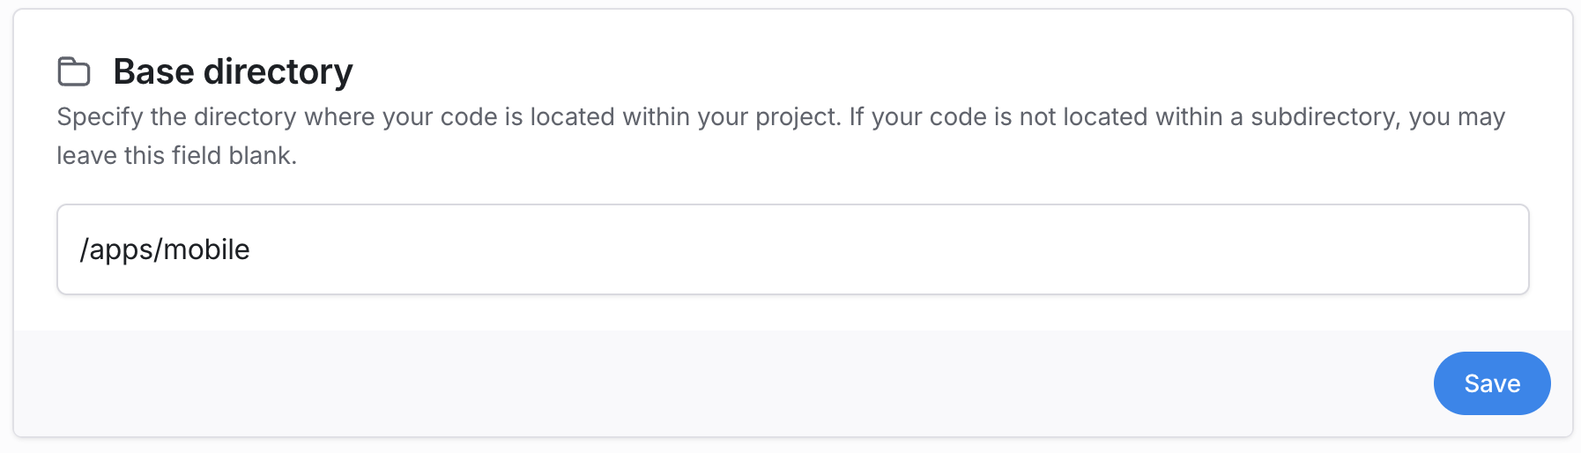This screenshot has height=453, width=1581.
Task: Focus the base directory input field
Action: (x=793, y=249)
